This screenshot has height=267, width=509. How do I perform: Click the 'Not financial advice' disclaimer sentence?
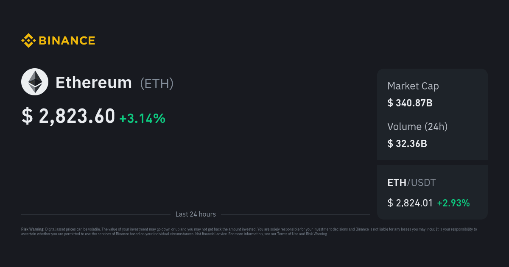[211, 234]
